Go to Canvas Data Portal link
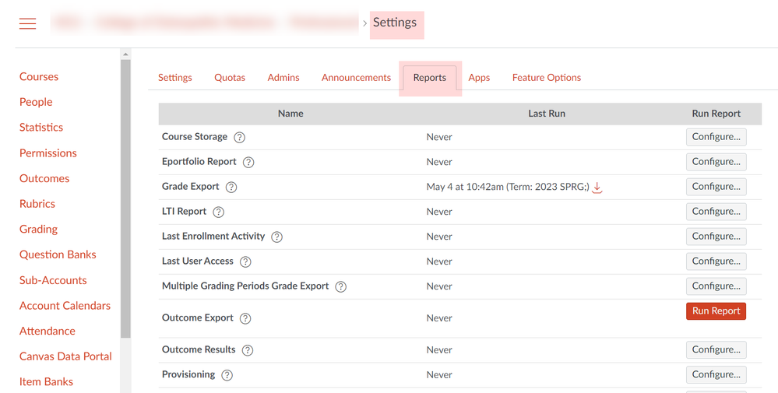This screenshot has width=778, height=393. coord(65,356)
